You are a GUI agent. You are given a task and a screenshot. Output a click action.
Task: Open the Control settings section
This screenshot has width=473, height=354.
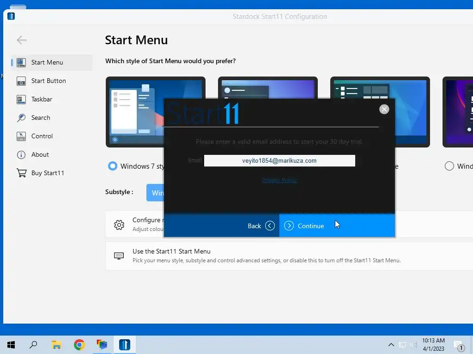(x=52, y=136)
